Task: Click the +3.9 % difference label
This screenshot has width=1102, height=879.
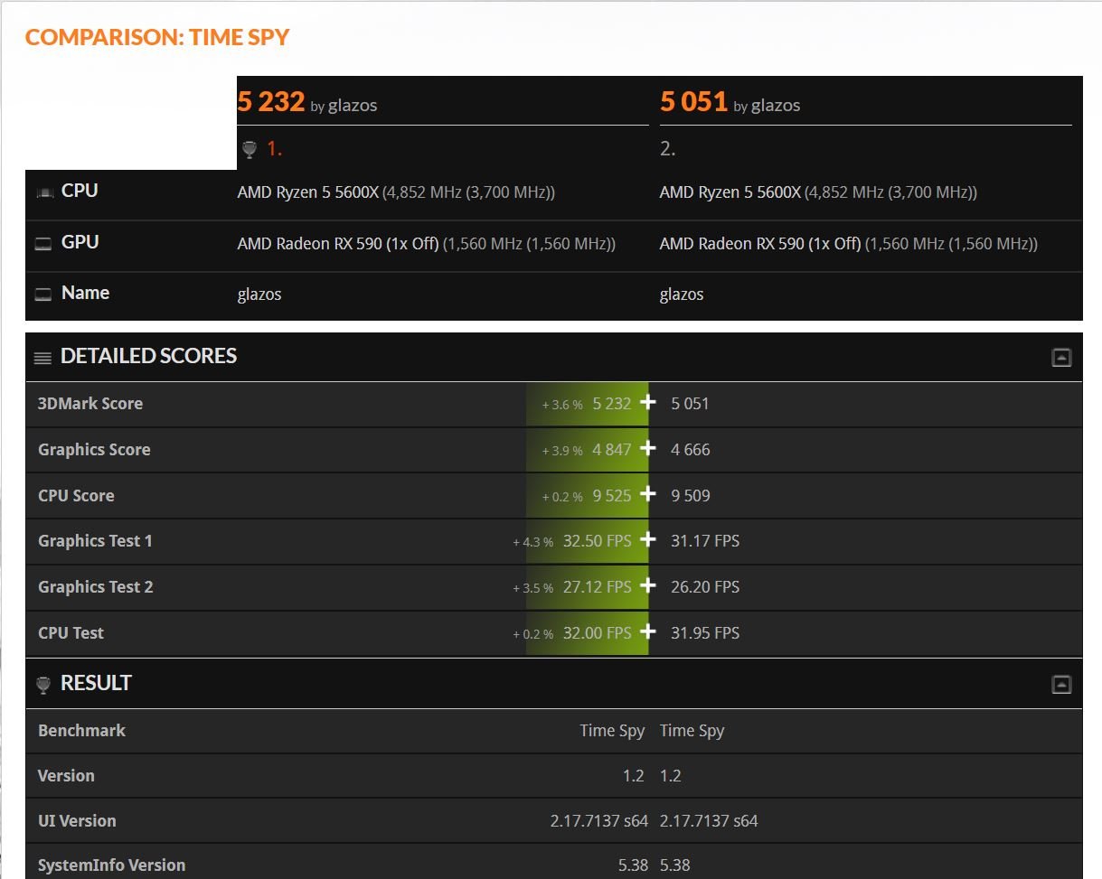Action: pos(562,451)
